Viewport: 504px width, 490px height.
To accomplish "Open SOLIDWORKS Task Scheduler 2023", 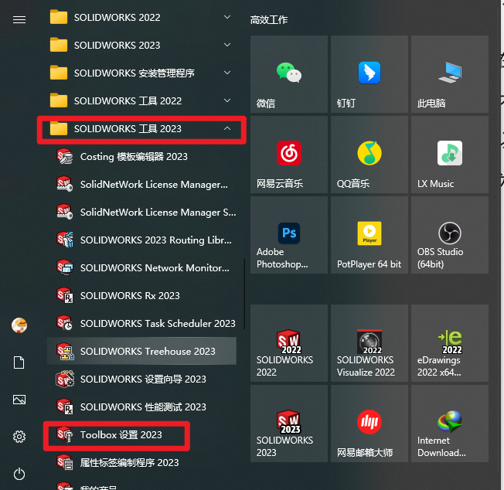I will 141,323.
